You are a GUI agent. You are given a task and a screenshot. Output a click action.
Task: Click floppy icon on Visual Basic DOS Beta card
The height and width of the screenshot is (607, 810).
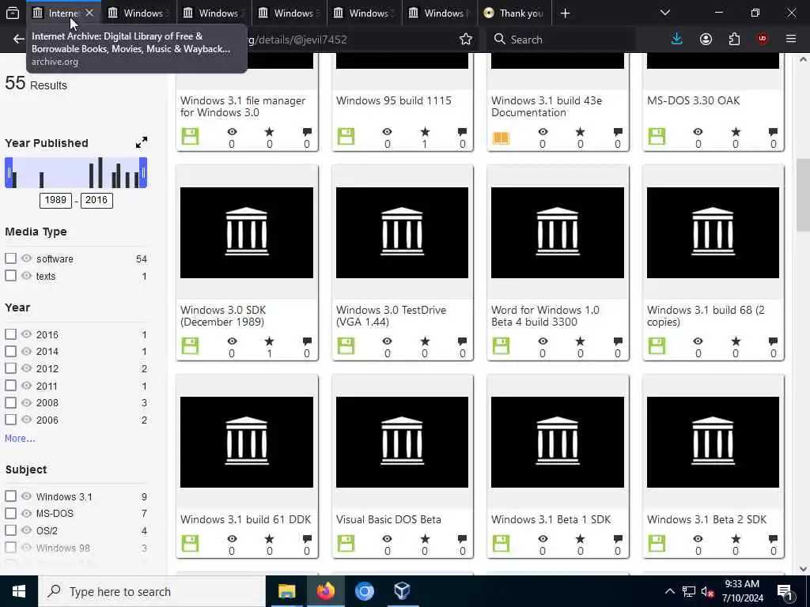346,543
